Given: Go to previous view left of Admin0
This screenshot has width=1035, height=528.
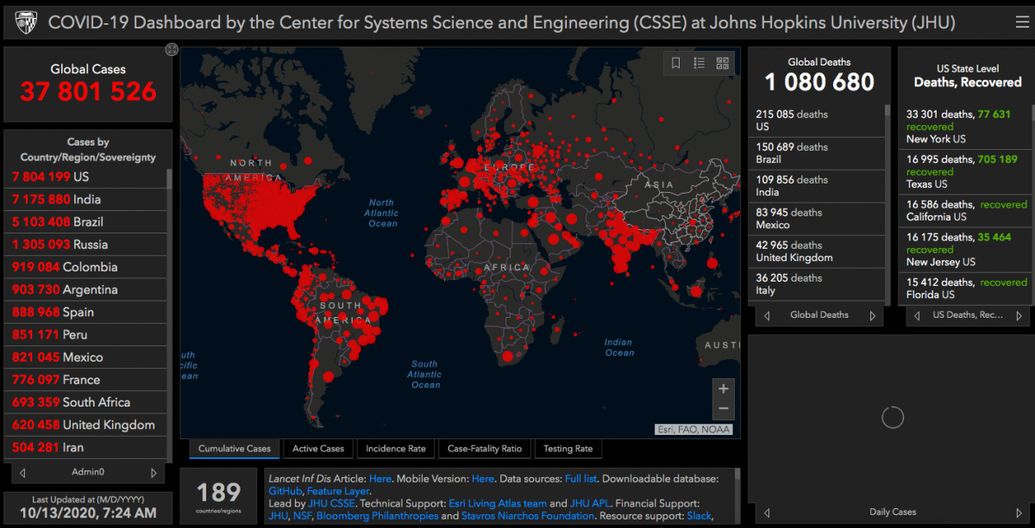Looking at the screenshot, I should tap(22, 472).
